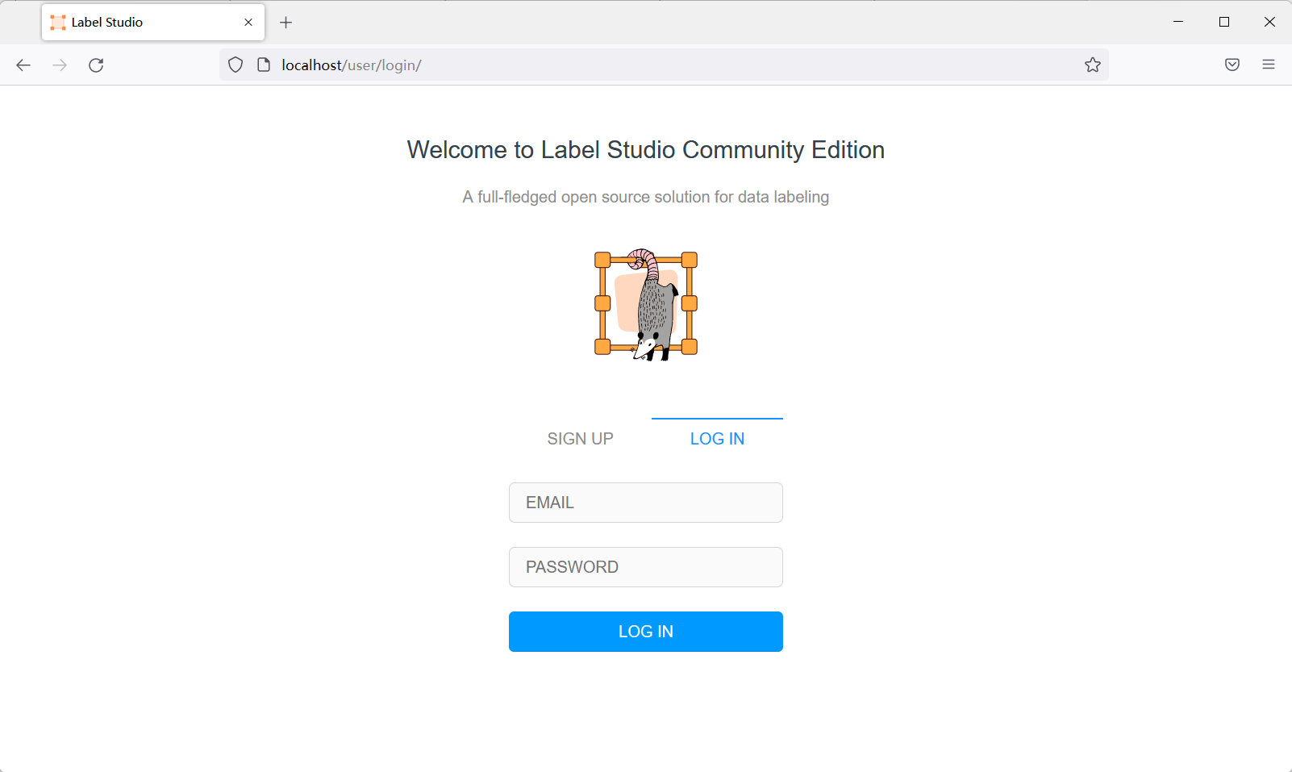
Task: Click the text "A full-fledged open source solution for data labeling"
Action: click(646, 197)
